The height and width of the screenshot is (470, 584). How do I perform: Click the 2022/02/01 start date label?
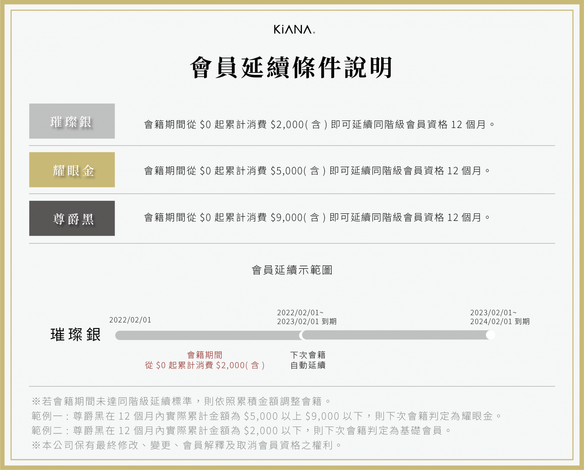(x=130, y=320)
